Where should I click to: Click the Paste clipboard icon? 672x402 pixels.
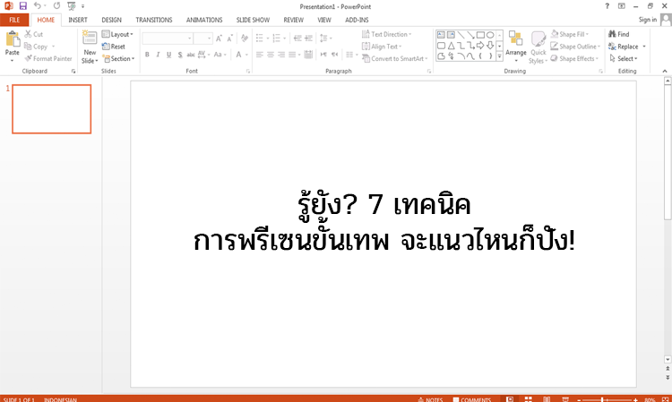[13, 39]
